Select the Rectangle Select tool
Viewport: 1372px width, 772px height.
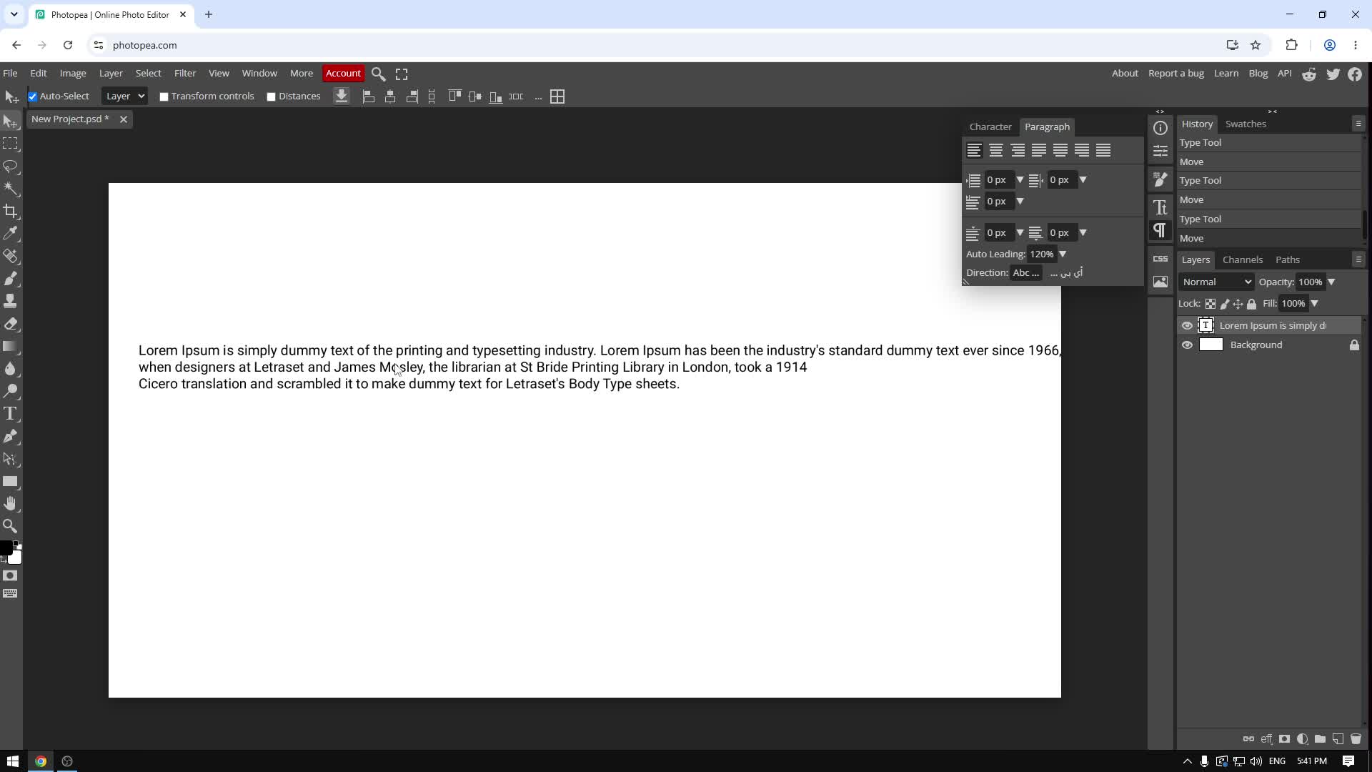pos(10,144)
